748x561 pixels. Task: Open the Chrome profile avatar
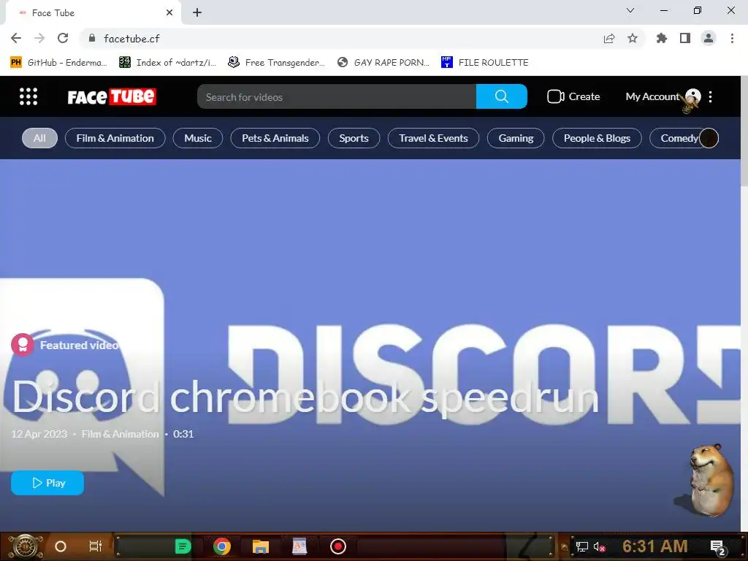[709, 38]
